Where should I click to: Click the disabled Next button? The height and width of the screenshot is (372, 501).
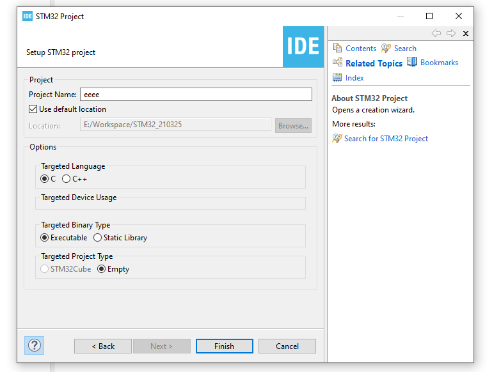[x=162, y=346]
